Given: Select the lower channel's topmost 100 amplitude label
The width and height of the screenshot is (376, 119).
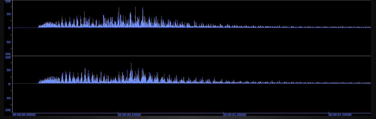Looking at the screenshot, I should tap(8, 57).
